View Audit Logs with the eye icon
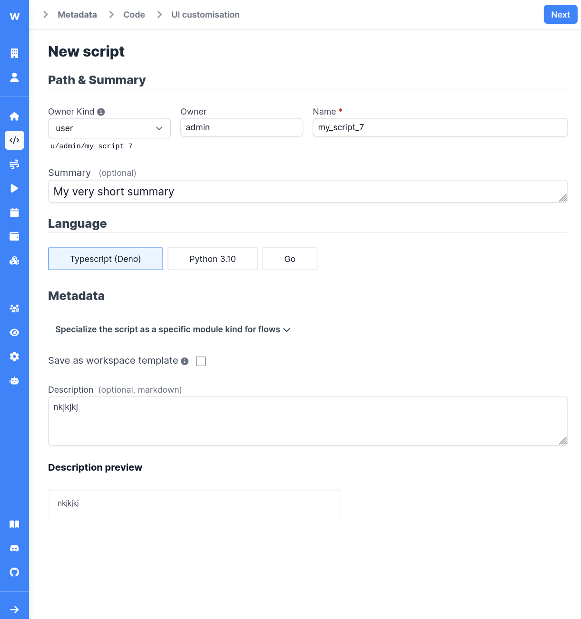Screen dimensions: 581x619 point(14,332)
